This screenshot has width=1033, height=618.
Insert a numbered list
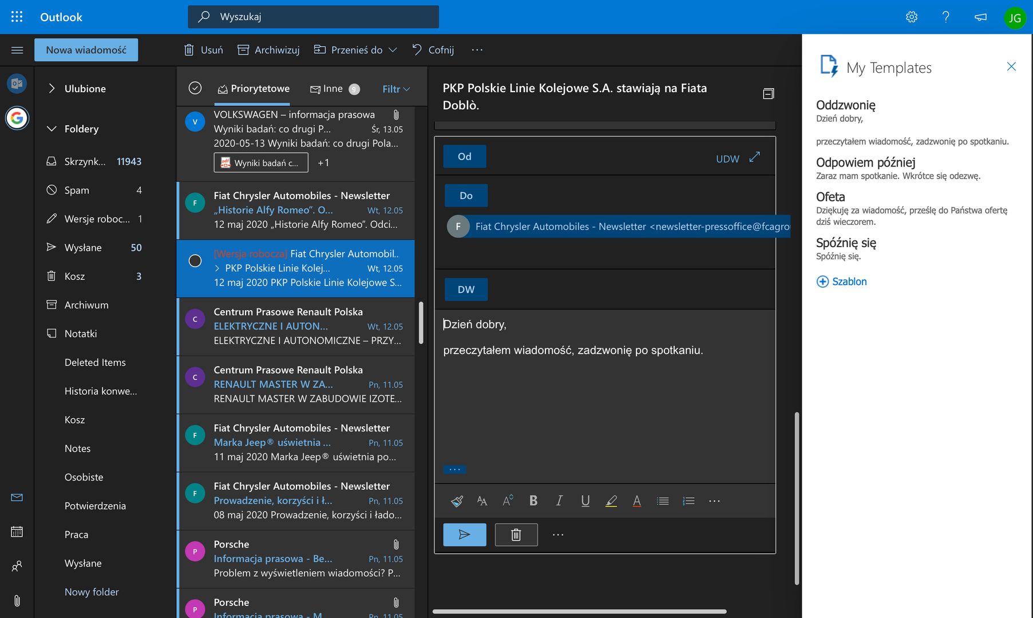coord(688,501)
